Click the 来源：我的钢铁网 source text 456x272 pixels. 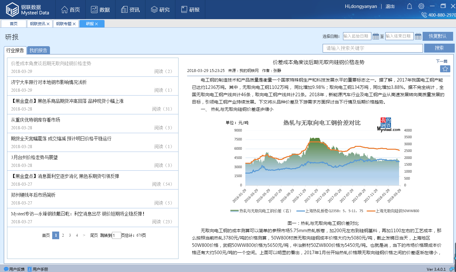(x=243, y=71)
